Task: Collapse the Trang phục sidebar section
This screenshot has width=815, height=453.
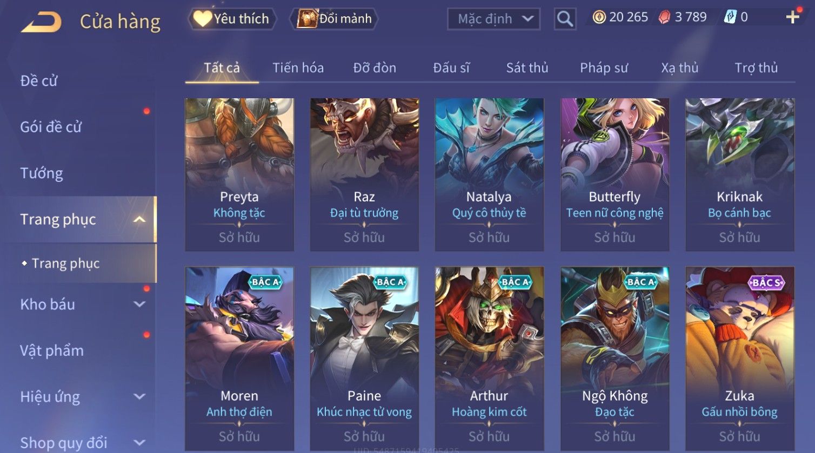Action: coord(139,219)
